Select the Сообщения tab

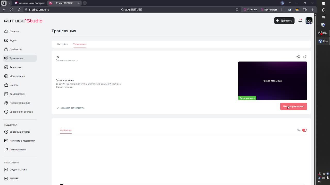tap(65, 130)
